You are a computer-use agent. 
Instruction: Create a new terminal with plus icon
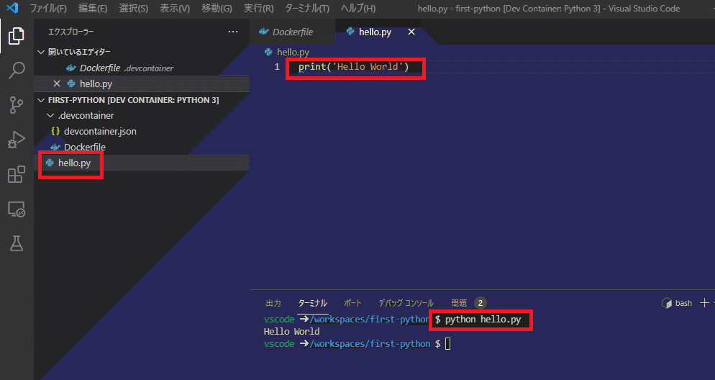tap(704, 303)
